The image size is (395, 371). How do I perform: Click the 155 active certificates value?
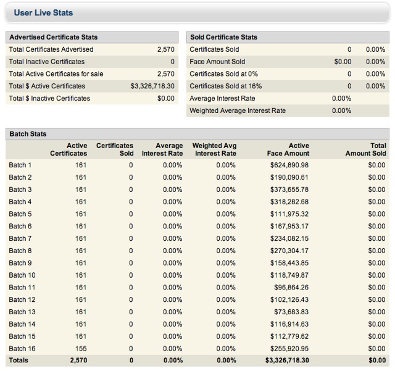[x=81, y=349]
